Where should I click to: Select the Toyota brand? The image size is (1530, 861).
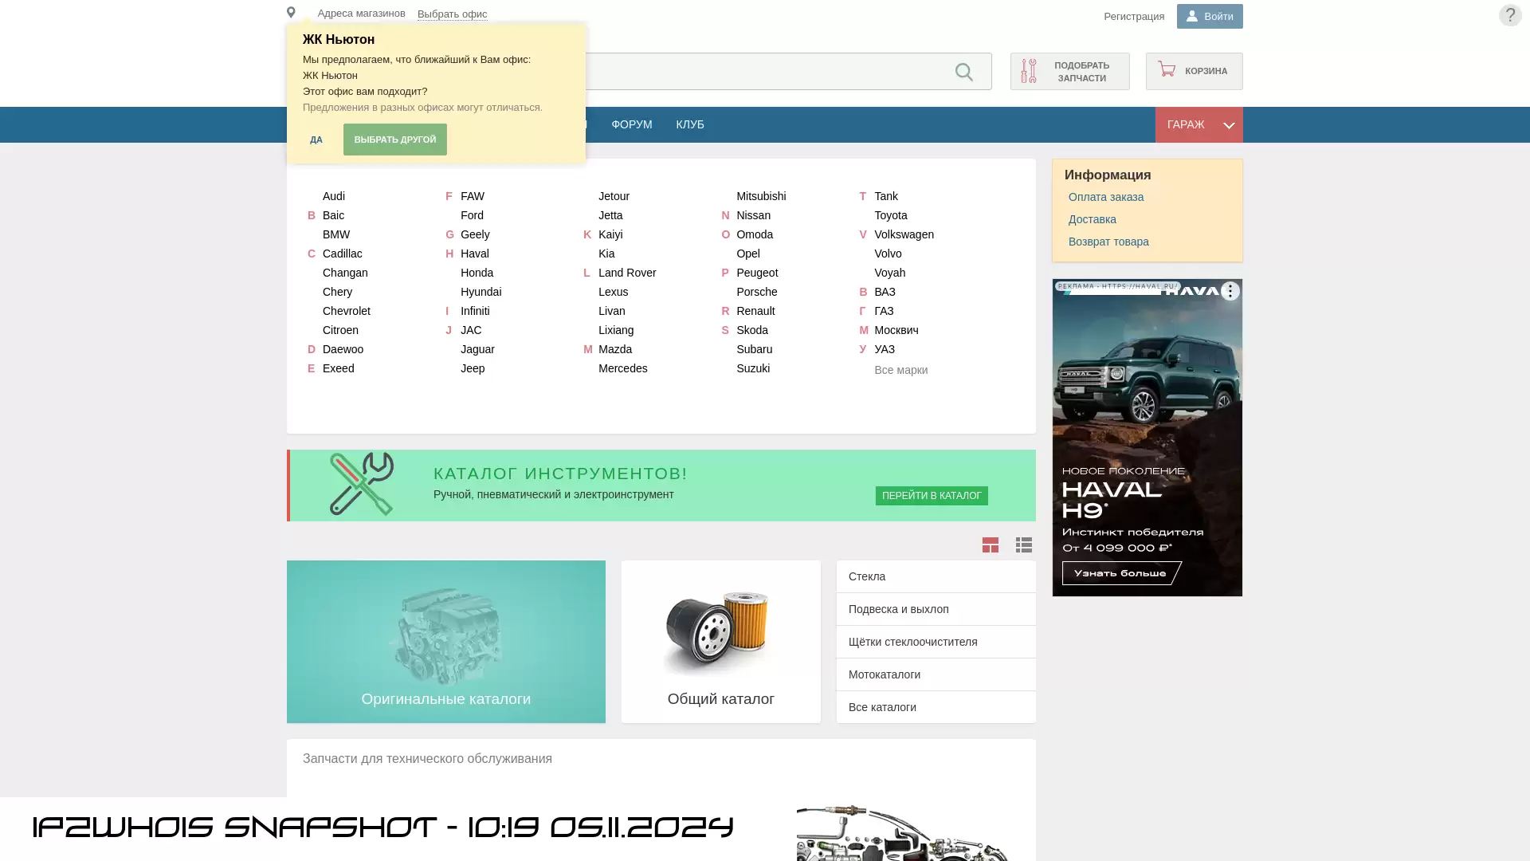coord(891,215)
